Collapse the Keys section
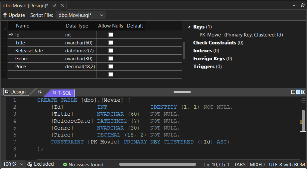This screenshot has width=307, height=169. tap(189, 27)
